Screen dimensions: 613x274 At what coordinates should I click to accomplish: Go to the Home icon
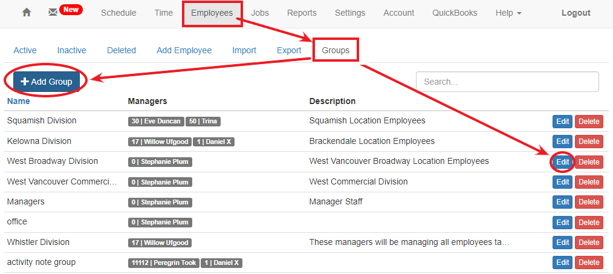click(26, 13)
